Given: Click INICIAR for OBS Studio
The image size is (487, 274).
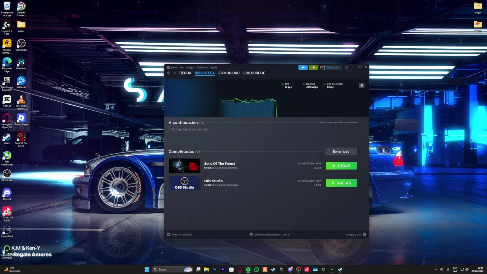Looking at the screenshot, I should [341, 183].
